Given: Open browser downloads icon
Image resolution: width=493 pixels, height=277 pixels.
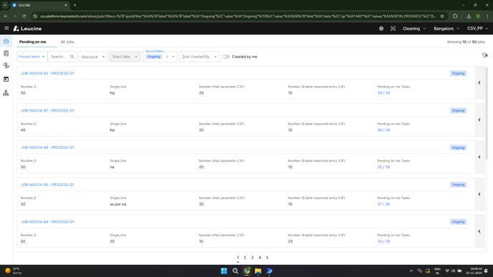Looking at the screenshot, I should [x=469, y=16].
